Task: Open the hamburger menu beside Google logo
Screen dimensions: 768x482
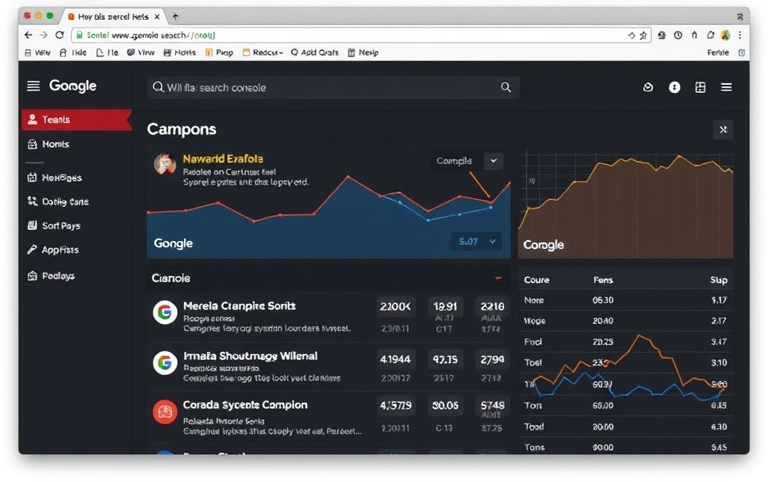Action: coord(33,86)
